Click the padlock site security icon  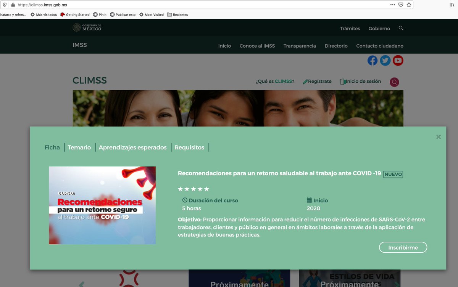(x=13, y=5)
